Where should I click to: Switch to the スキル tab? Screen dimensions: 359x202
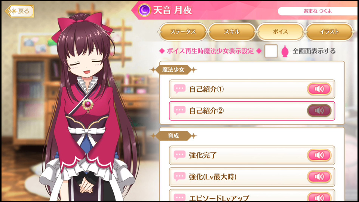232,31
